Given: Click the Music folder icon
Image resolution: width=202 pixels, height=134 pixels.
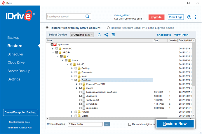Looking at the screenshot, I should (x=79, y=76).
